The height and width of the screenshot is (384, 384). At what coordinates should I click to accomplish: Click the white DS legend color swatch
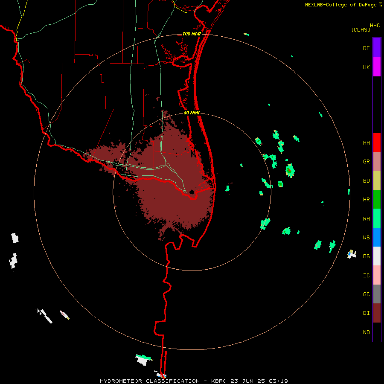pos(377,256)
